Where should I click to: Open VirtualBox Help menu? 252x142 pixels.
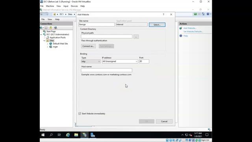click(82, 6)
